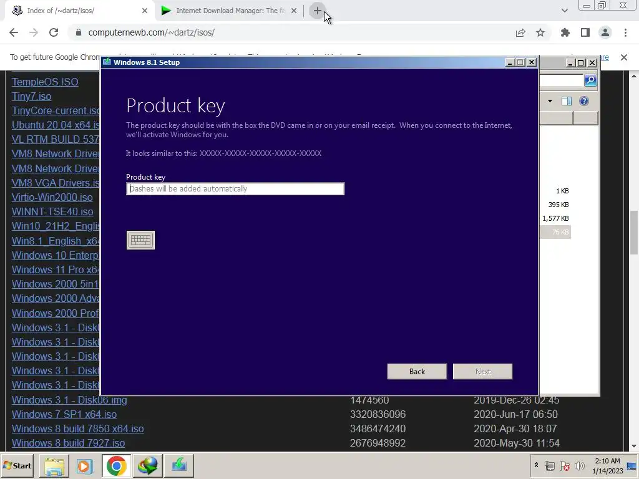Click scrollbar up arrow on page
The height and width of the screenshot is (479, 639).
point(634,76)
